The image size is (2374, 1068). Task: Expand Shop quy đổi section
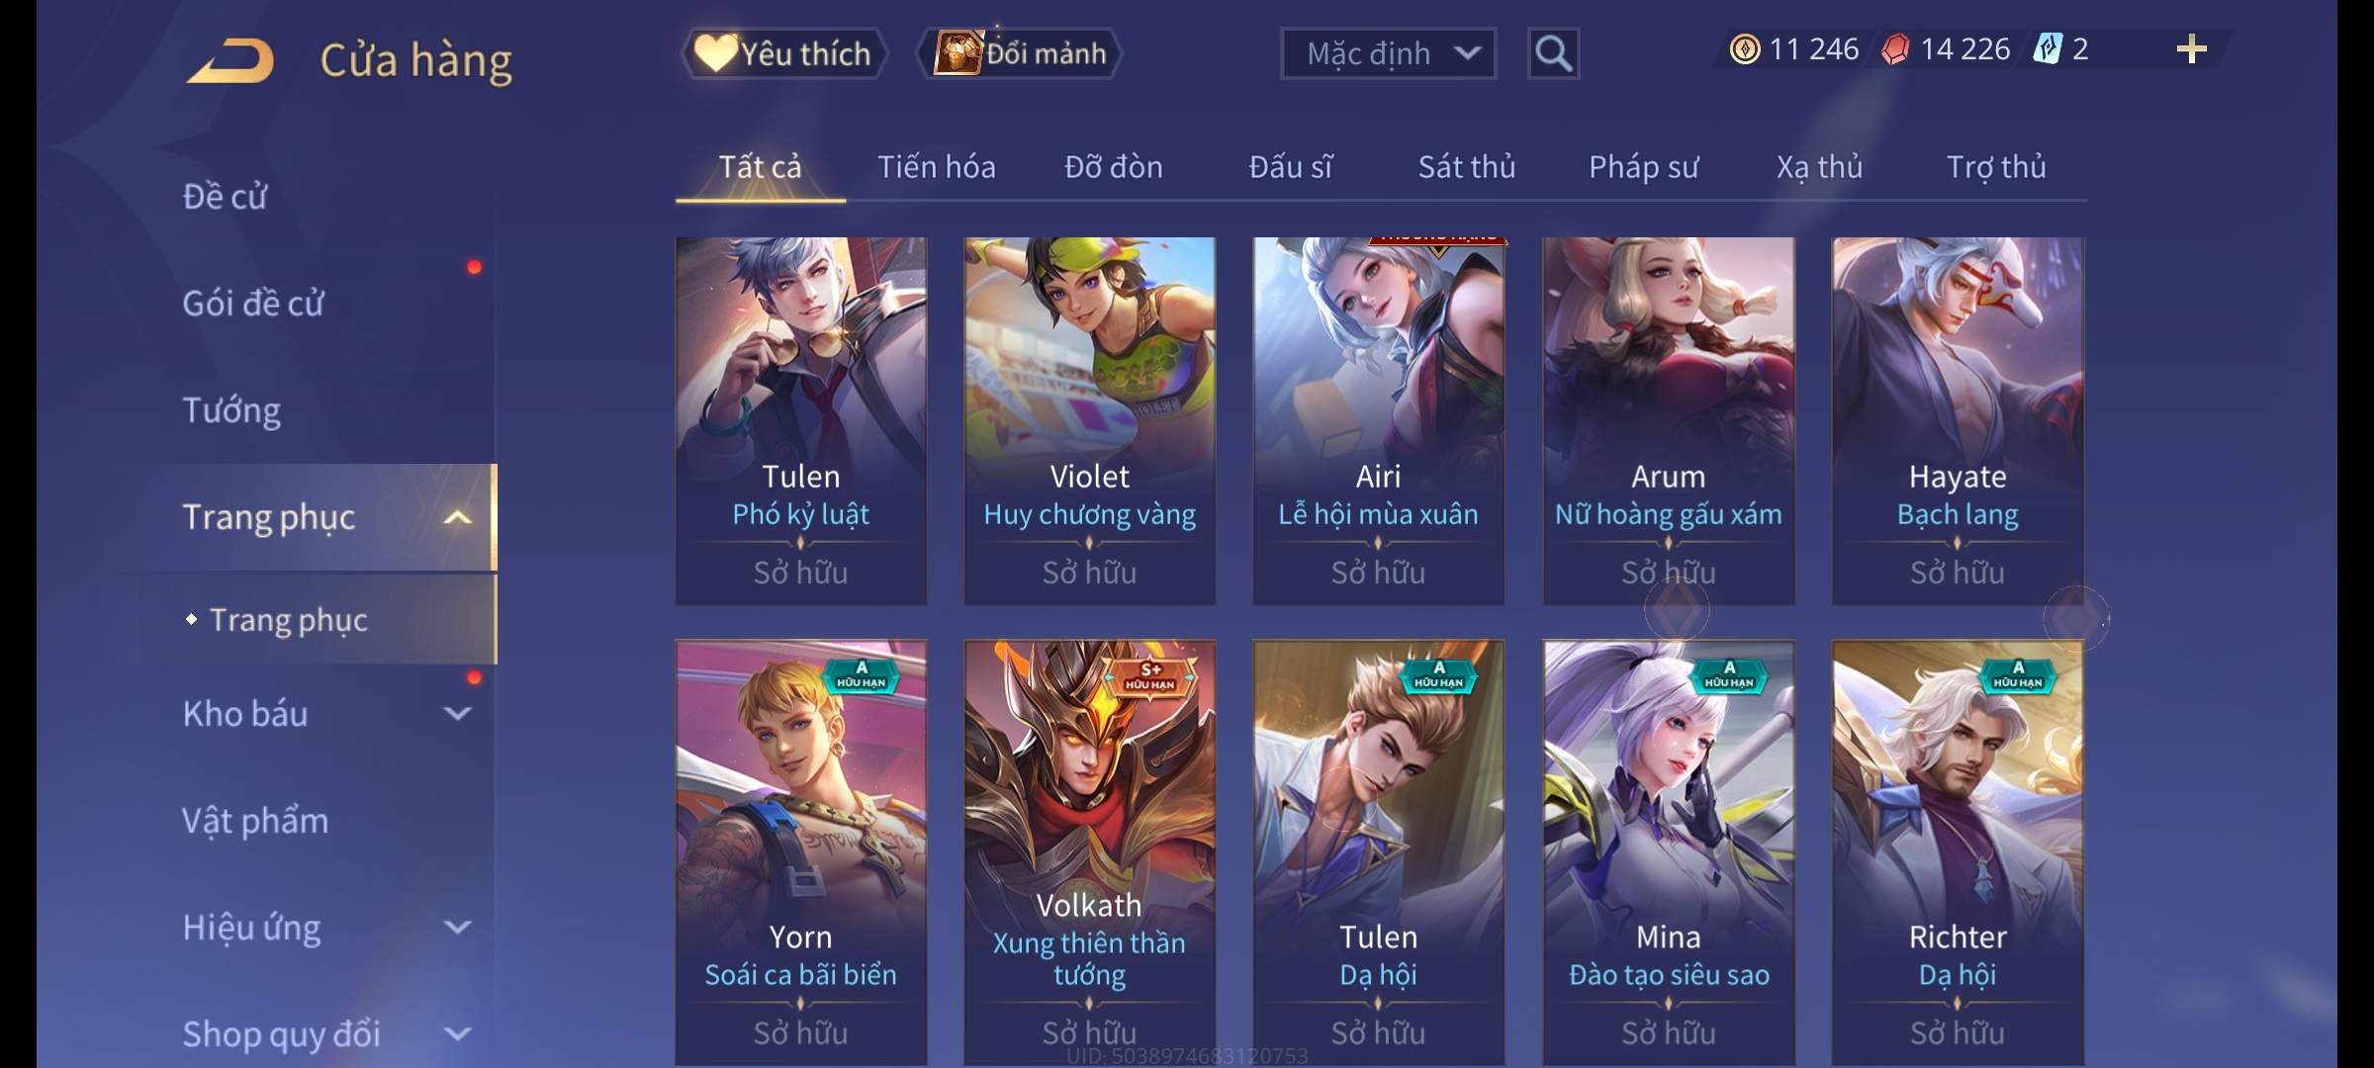coord(456,1034)
